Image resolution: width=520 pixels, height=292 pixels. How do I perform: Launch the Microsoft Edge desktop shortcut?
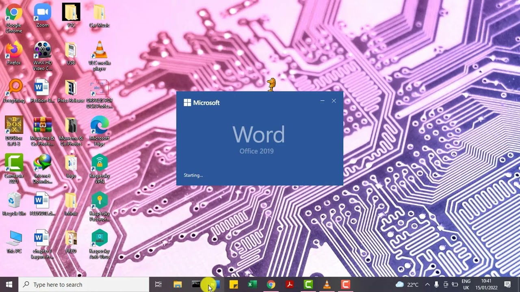tap(100, 131)
